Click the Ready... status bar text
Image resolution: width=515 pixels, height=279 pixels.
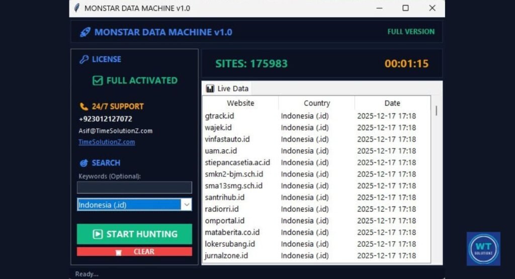[x=87, y=274]
